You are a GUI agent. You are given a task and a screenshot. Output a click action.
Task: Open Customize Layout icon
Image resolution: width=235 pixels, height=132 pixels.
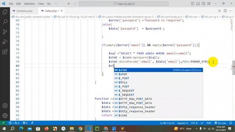(209, 4)
